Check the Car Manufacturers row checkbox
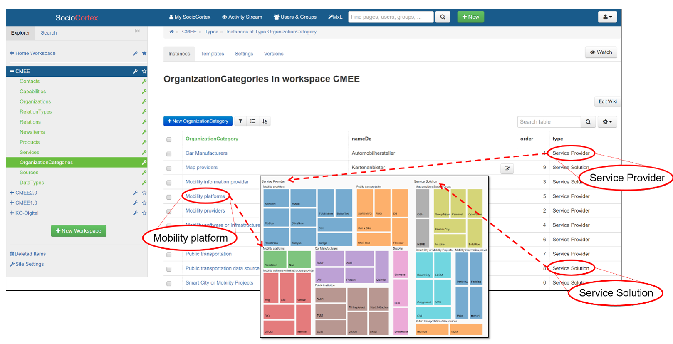673x344 pixels. [169, 154]
